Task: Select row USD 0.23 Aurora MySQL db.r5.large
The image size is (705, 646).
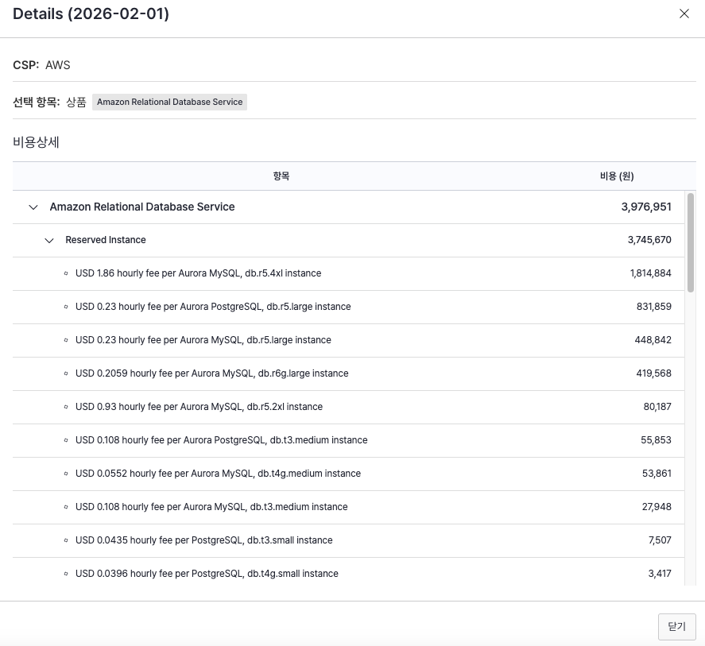Action: point(348,340)
